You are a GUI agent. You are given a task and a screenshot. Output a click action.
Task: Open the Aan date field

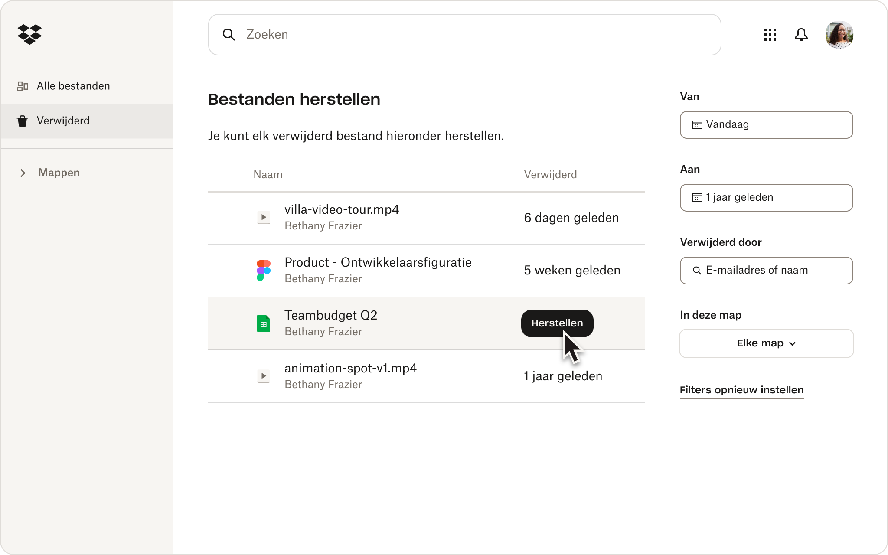click(x=766, y=198)
